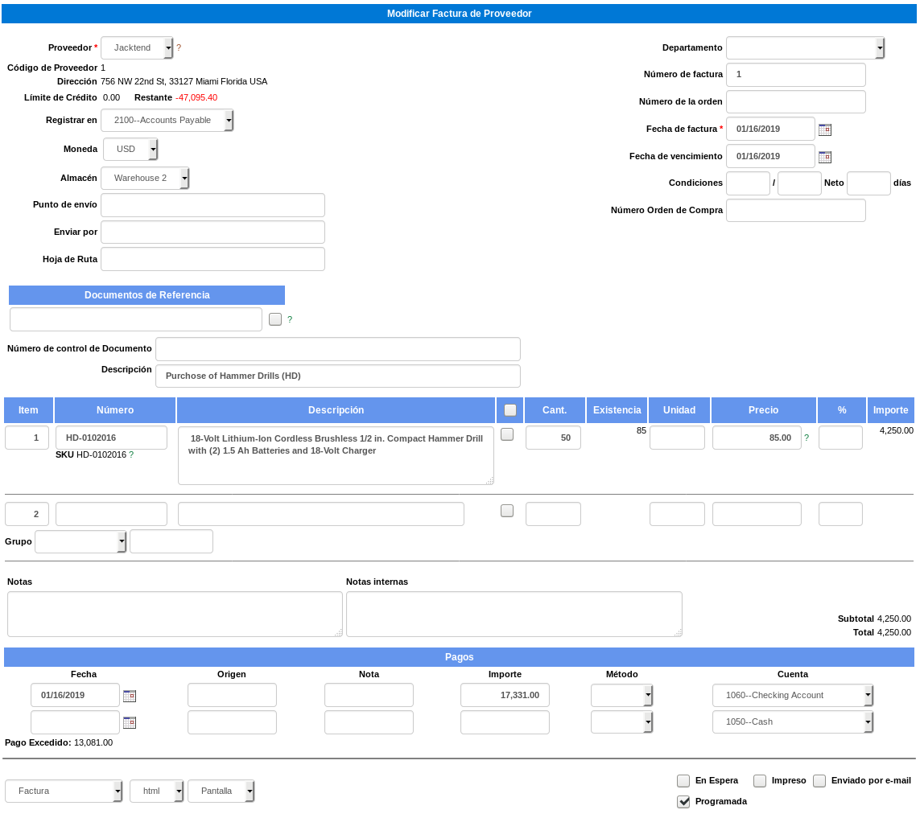The image size is (920, 814).
Task: Click the Enviar por field
Action: pyautogui.click(x=213, y=232)
